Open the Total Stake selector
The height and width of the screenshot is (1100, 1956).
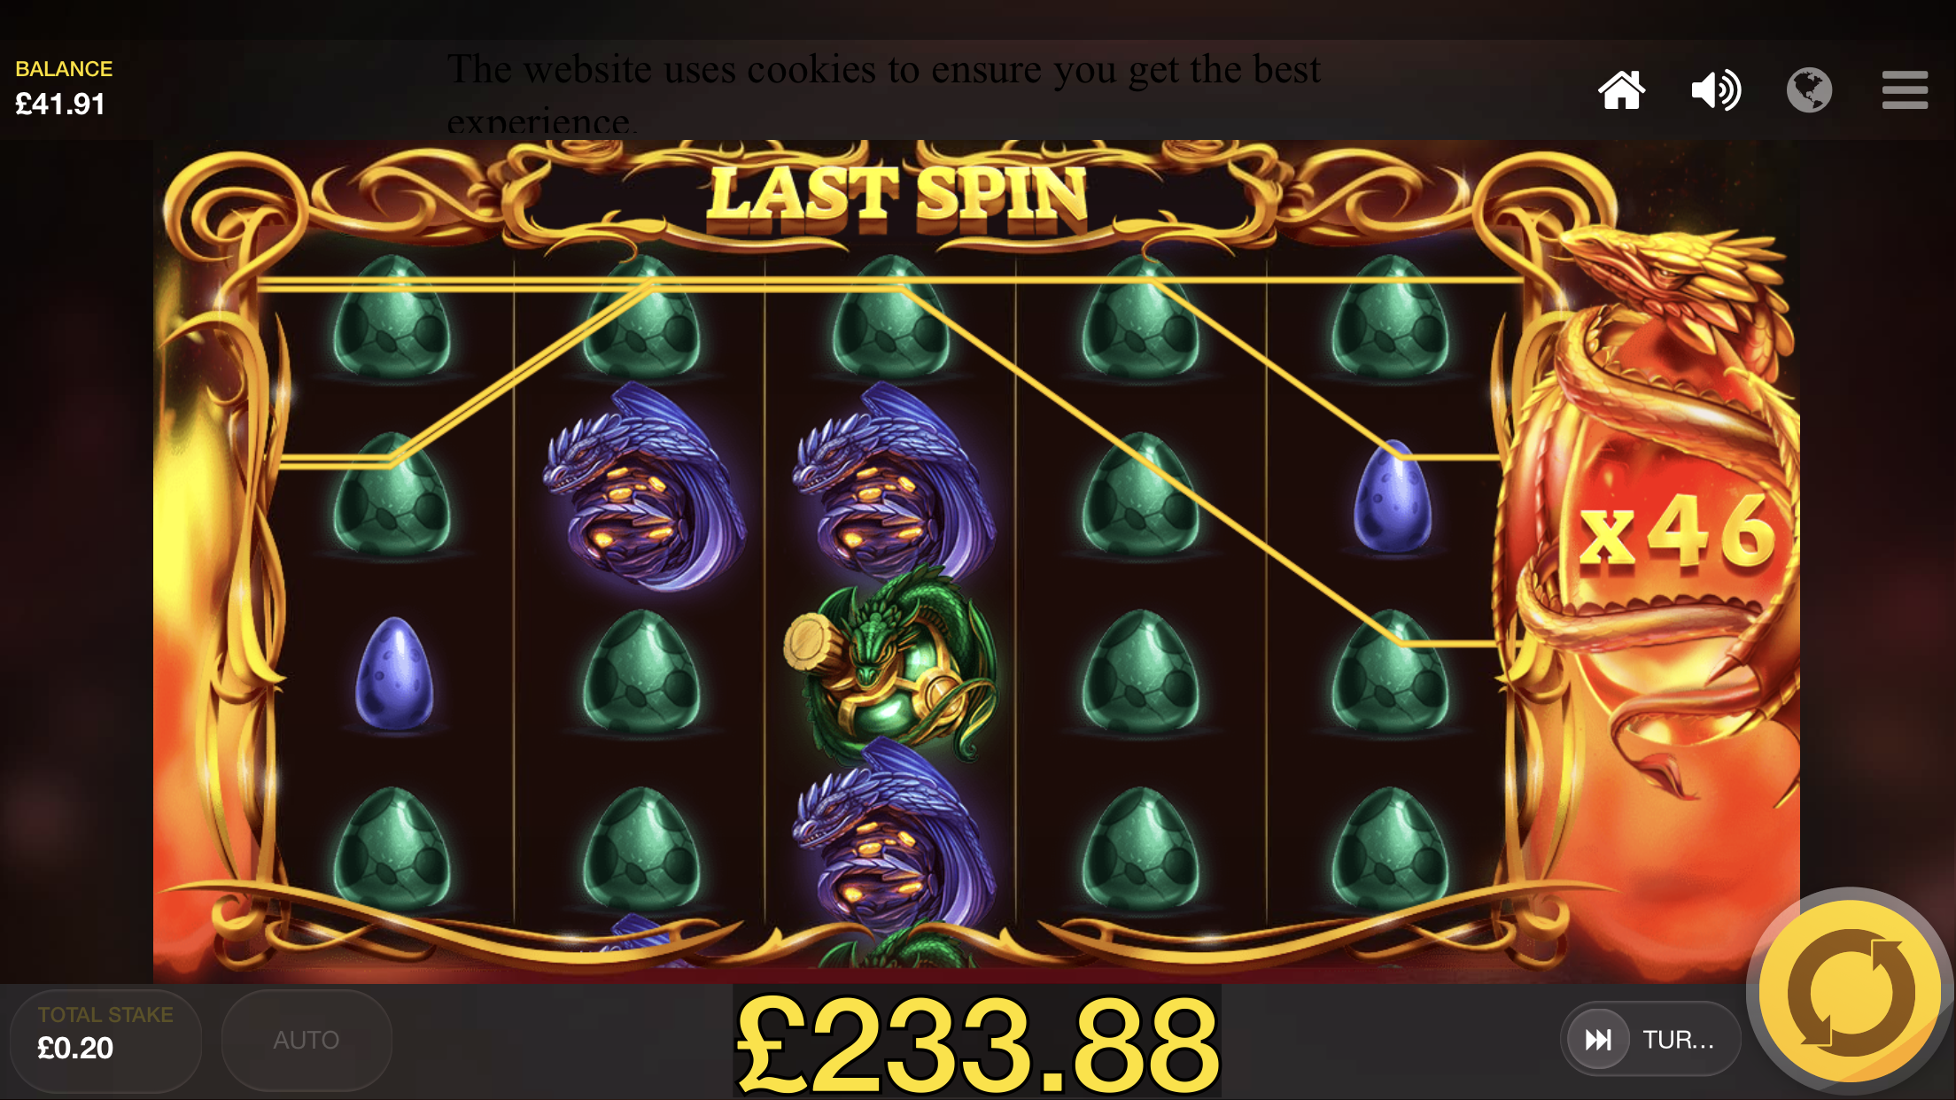pyautogui.click(x=105, y=1040)
